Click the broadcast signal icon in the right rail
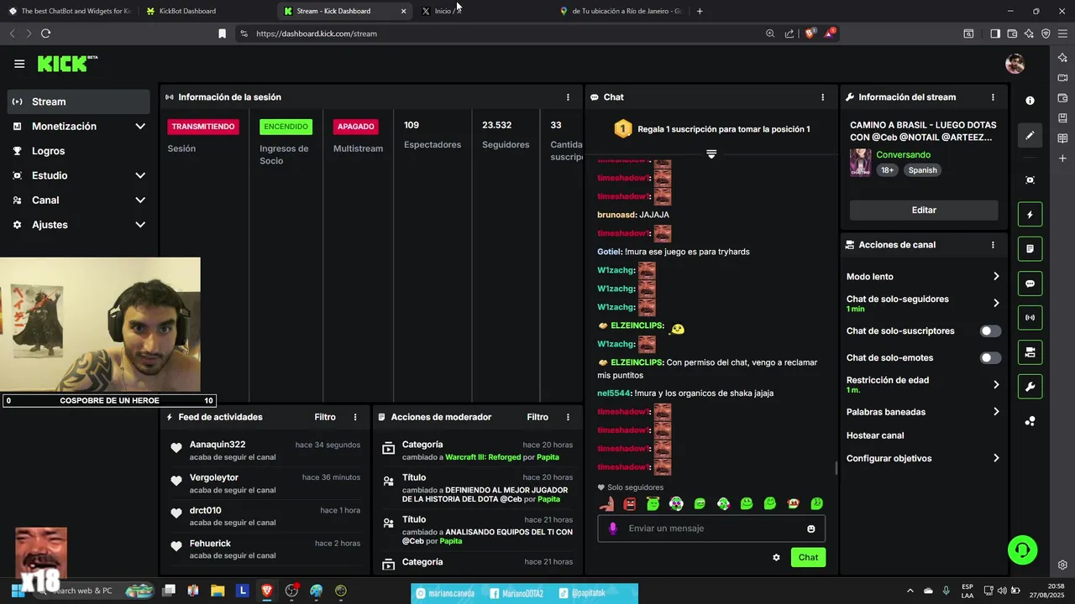Screen dimensions: 1075x604 coord(1030,318)
